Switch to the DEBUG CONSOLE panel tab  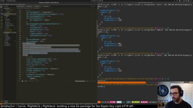coord(31,81)
